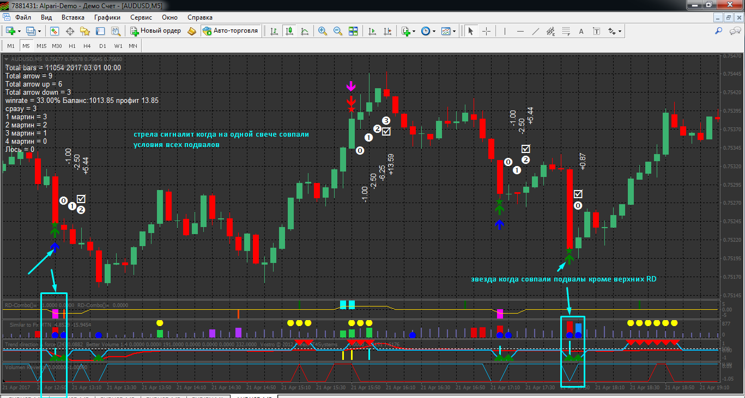Switch to the H1 timeframe
The width and height of the screenshot is (745, 398).
pos(72,46)
